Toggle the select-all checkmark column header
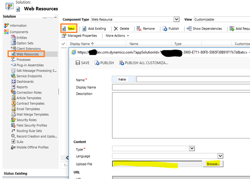The image size is (250, 179). click(63, 44)
